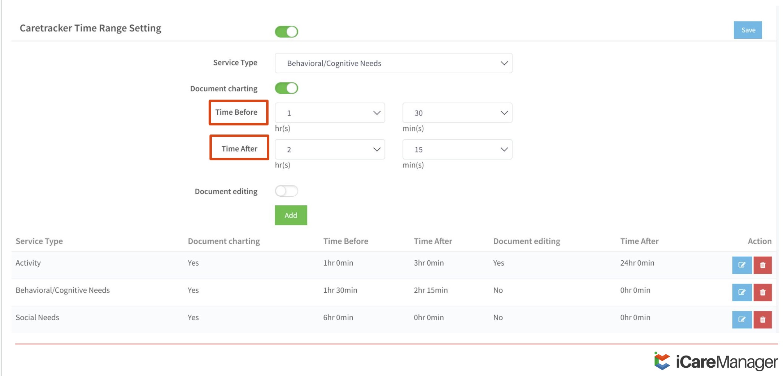Image resolution: width=783 pixels, height=376 pixels.
Task: Toggle the Caretracker Time Range Setting switch
Action: (x=286, y=32)
